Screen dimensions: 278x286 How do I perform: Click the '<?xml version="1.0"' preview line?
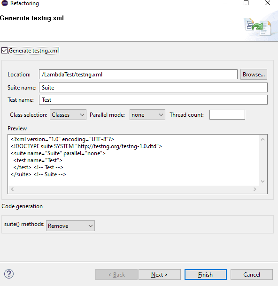point(62,139)
